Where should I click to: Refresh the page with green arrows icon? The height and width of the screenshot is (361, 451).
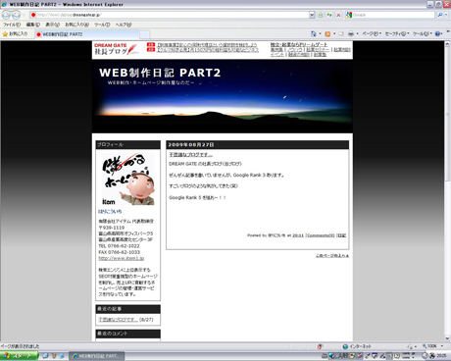tap(329, 15)
